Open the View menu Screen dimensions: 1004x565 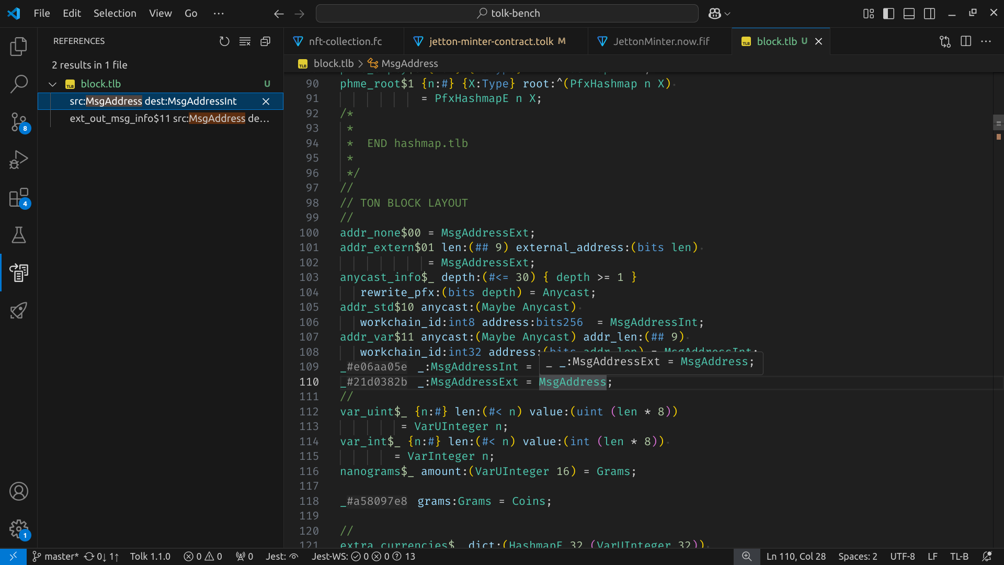[x=160, y=14]
